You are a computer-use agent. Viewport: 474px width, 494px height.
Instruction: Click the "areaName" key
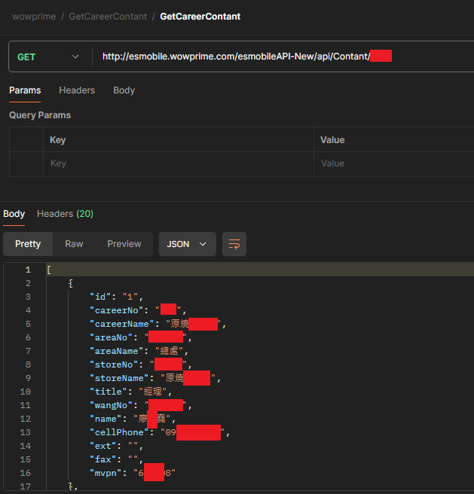coord(116,351)
